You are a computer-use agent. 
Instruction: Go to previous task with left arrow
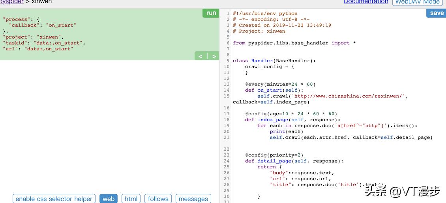point(201,56)
